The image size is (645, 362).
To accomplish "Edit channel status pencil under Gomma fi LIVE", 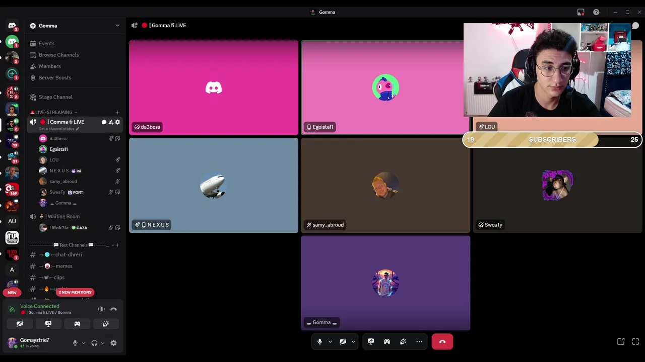I will (77, 129).
